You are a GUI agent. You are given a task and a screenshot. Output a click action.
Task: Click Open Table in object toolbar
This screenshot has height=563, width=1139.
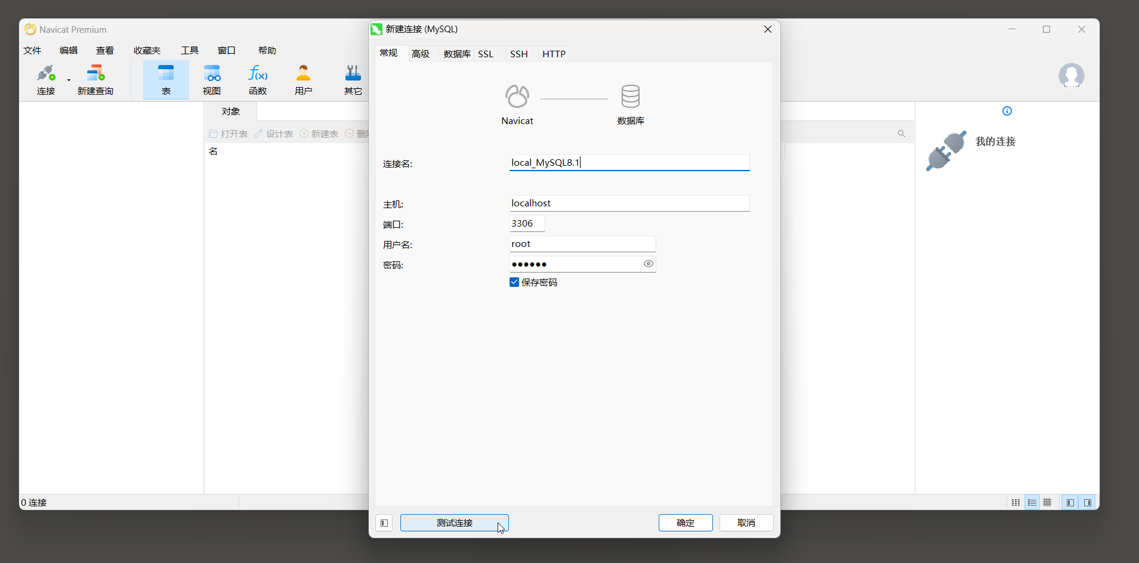coord(229,134)
